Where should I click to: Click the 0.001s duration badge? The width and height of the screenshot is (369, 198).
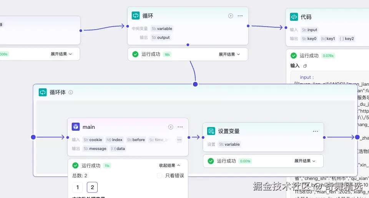(245, 161)
